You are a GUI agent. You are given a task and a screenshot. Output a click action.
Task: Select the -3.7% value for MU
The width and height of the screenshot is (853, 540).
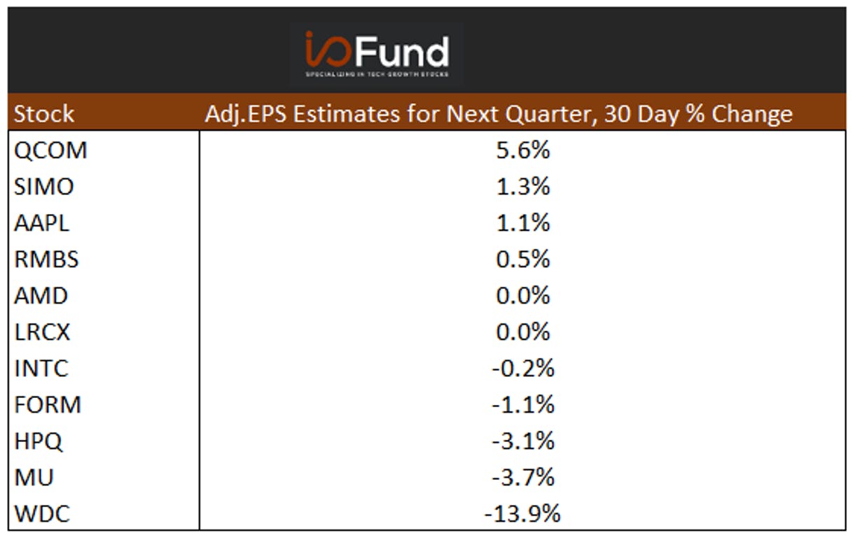[522, 477]
